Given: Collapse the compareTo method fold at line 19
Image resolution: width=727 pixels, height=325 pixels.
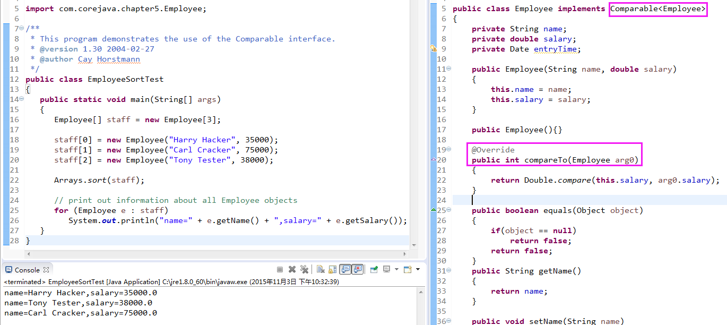Looking at the screenshot, I should click(449, 150).
